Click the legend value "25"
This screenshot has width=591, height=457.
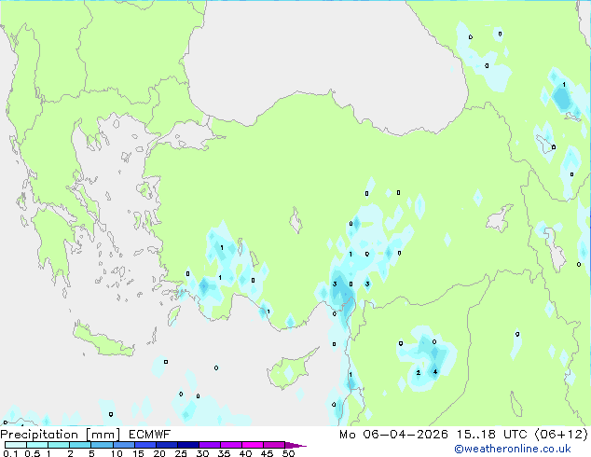point(181,453)
